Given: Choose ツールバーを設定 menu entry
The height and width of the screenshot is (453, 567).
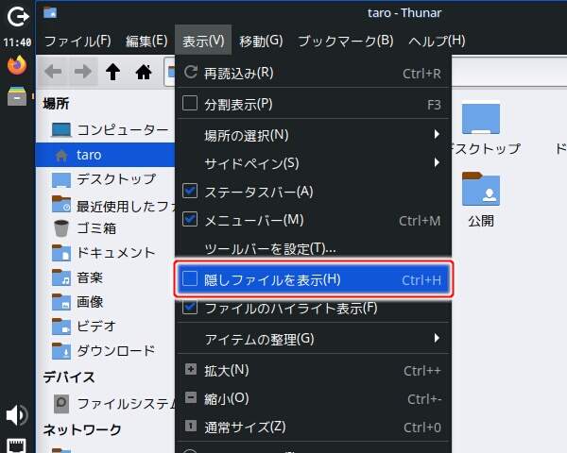Looking at the screenshot, I should [270, 248].
